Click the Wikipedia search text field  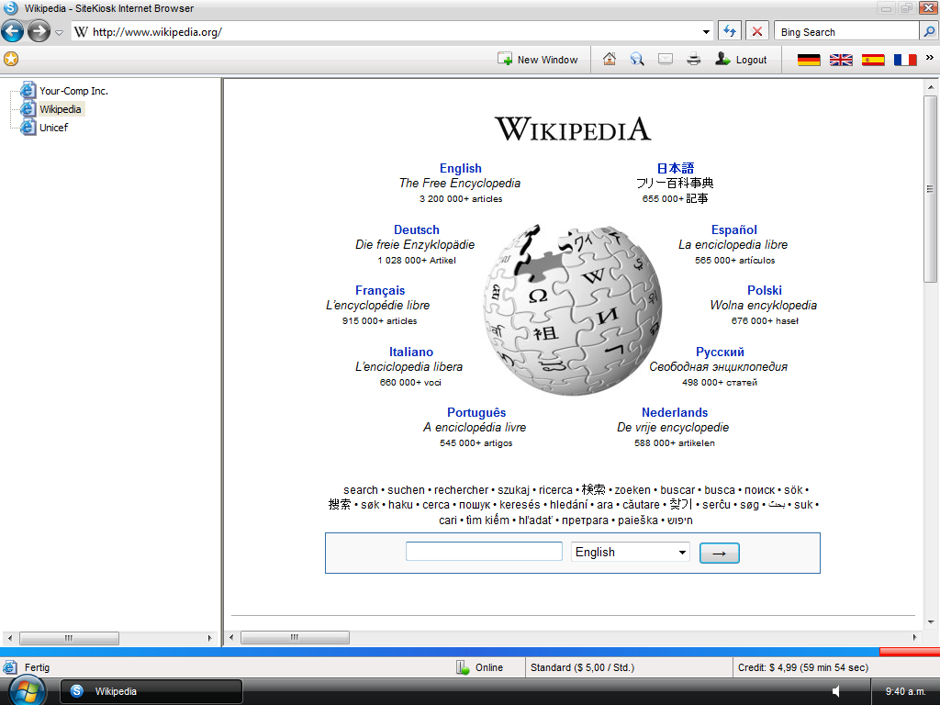point(484,552)
